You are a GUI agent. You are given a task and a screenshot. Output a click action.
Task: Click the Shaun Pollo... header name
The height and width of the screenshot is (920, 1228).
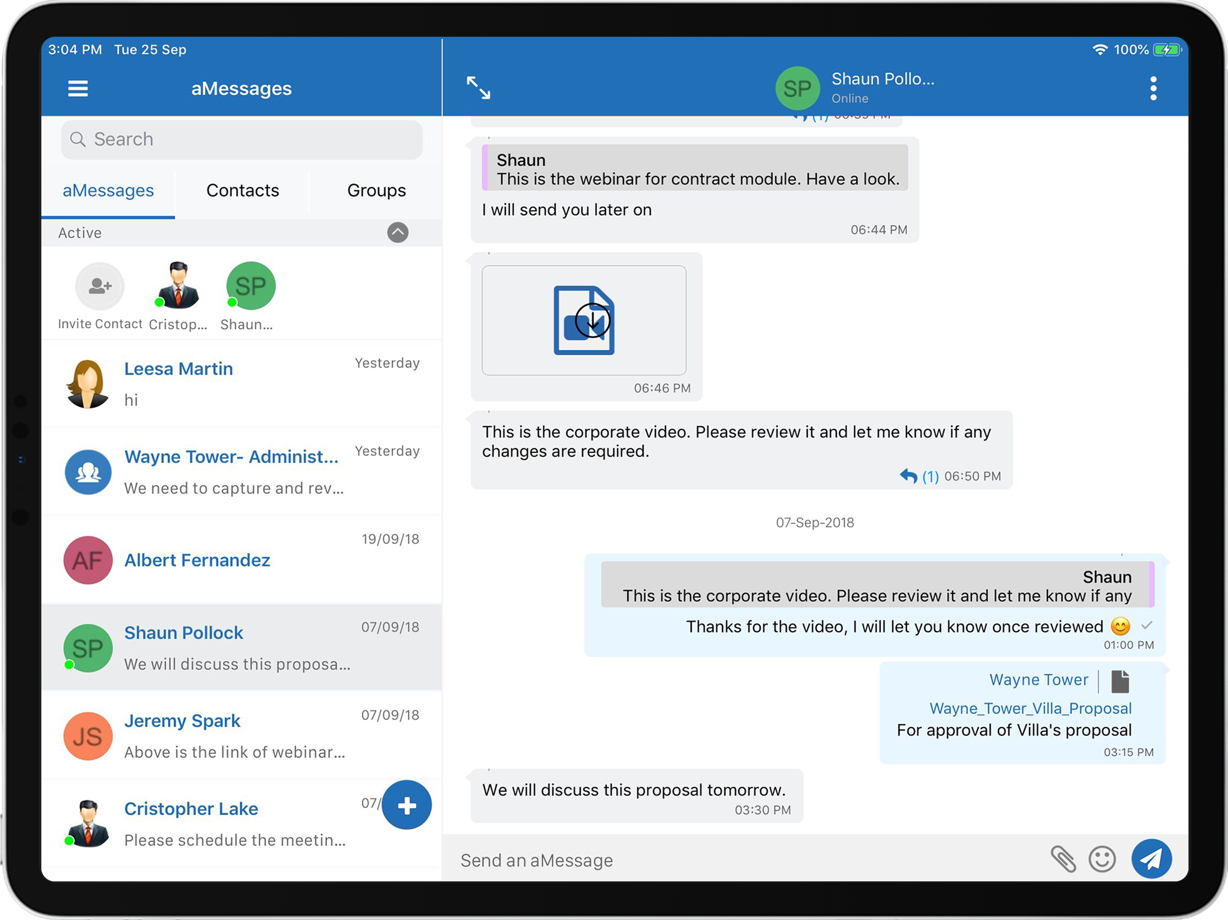(883, 79)
